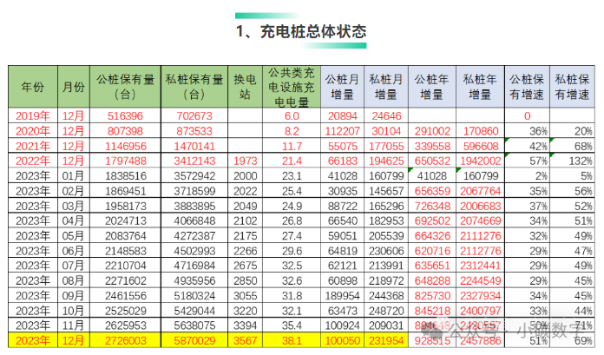
Task: Click cell showing 1869451
Action: click(125, 191)
